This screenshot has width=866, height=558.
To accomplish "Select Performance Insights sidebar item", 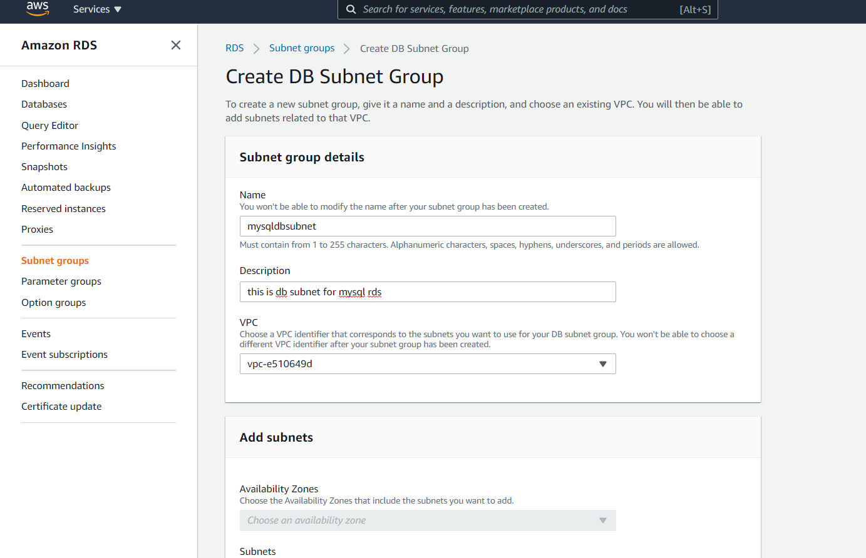I will pyautogui.click(x=69, y=146).
